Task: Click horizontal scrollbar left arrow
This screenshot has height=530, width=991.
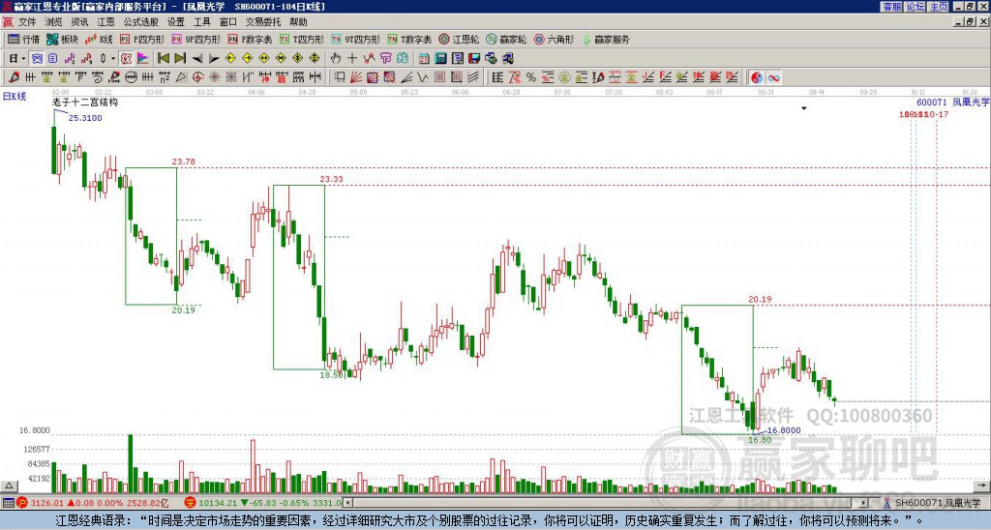Action: 348,503
